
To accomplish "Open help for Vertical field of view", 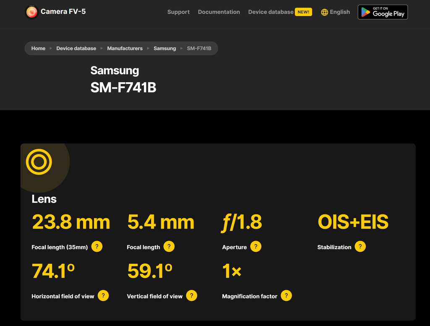I will (191, 296).
